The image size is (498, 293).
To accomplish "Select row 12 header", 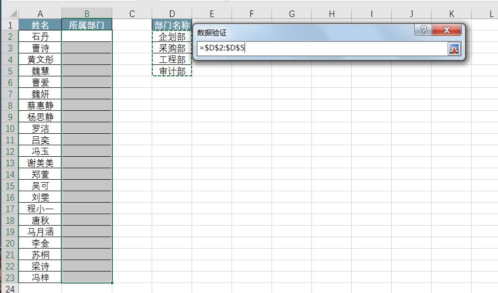I will click(x=10, y=151).
